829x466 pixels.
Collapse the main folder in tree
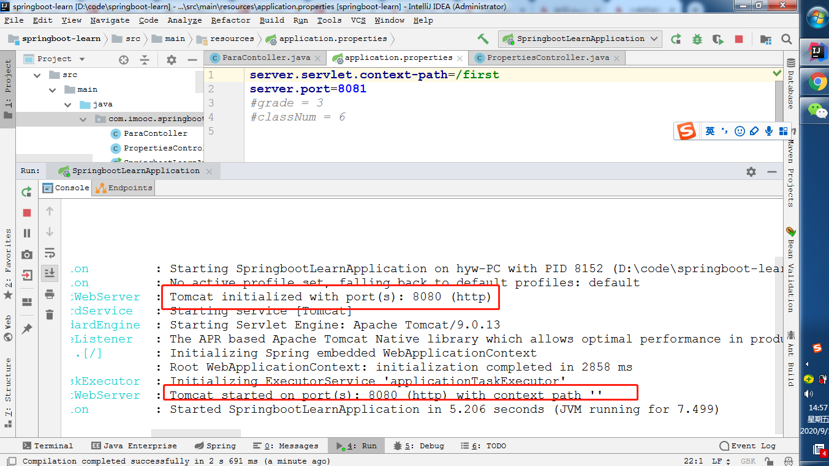(53, 90)
